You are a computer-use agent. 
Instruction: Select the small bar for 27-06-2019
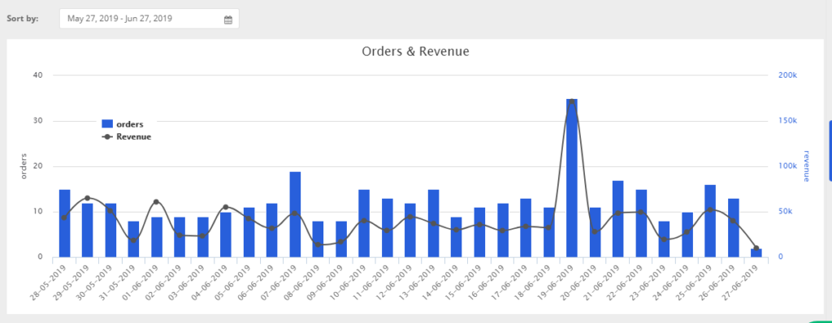756,253
